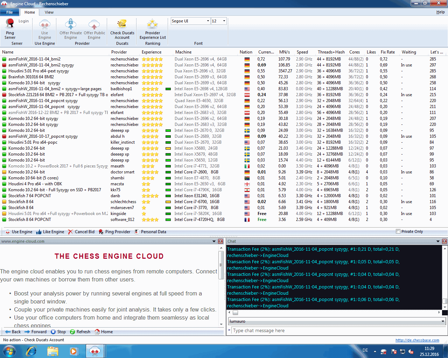Open the de.chessbase.com link
448x358 pixels.
point(417,340)
